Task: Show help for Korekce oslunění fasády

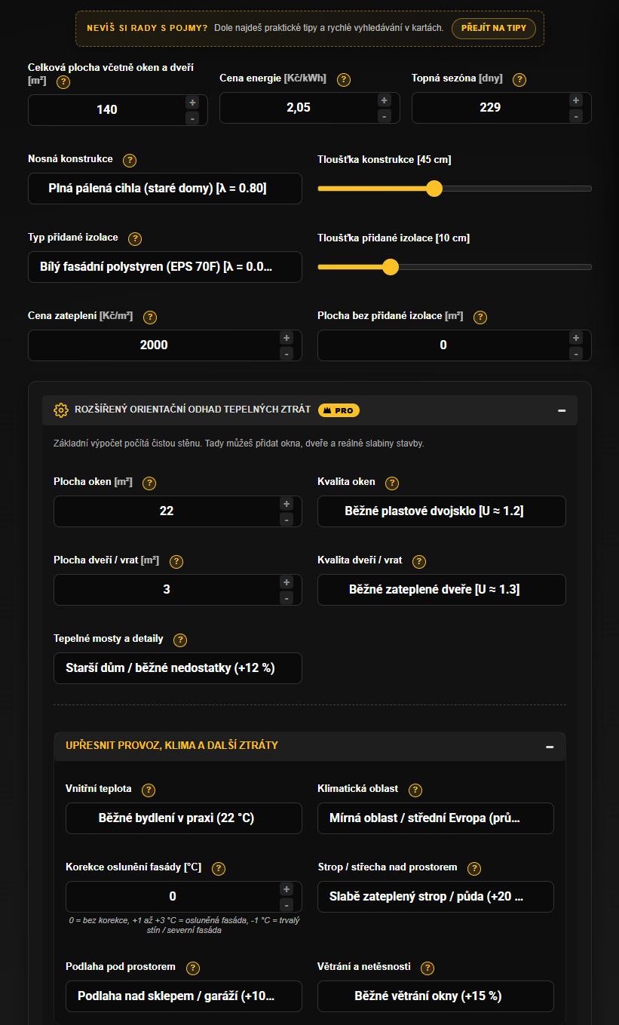Action: pos(219,868)
